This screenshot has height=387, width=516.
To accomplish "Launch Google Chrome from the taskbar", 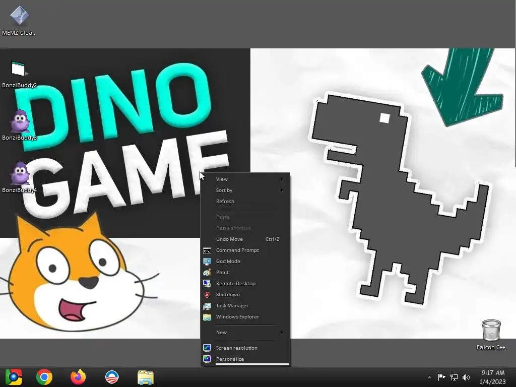I will click(44, 377).
